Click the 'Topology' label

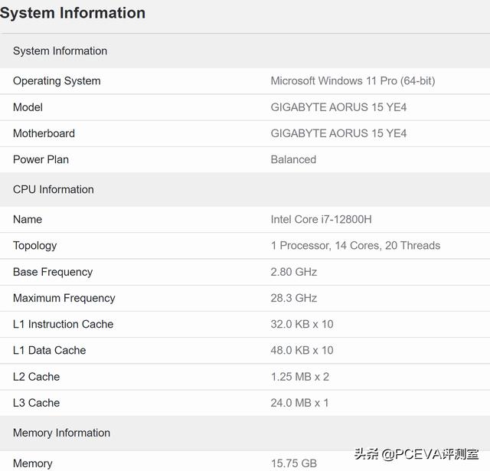[x=35, y=246]
